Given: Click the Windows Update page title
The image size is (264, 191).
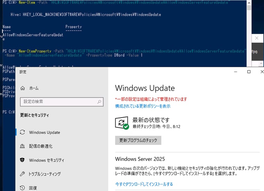Looking at the screenshot, I should pyautogui.click(x=145, y=88).
